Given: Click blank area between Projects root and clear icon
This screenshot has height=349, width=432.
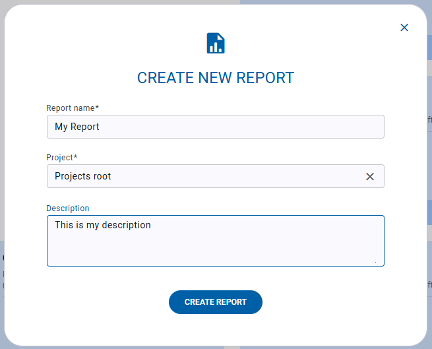Looking at the screenshot, I should [237, 177].
